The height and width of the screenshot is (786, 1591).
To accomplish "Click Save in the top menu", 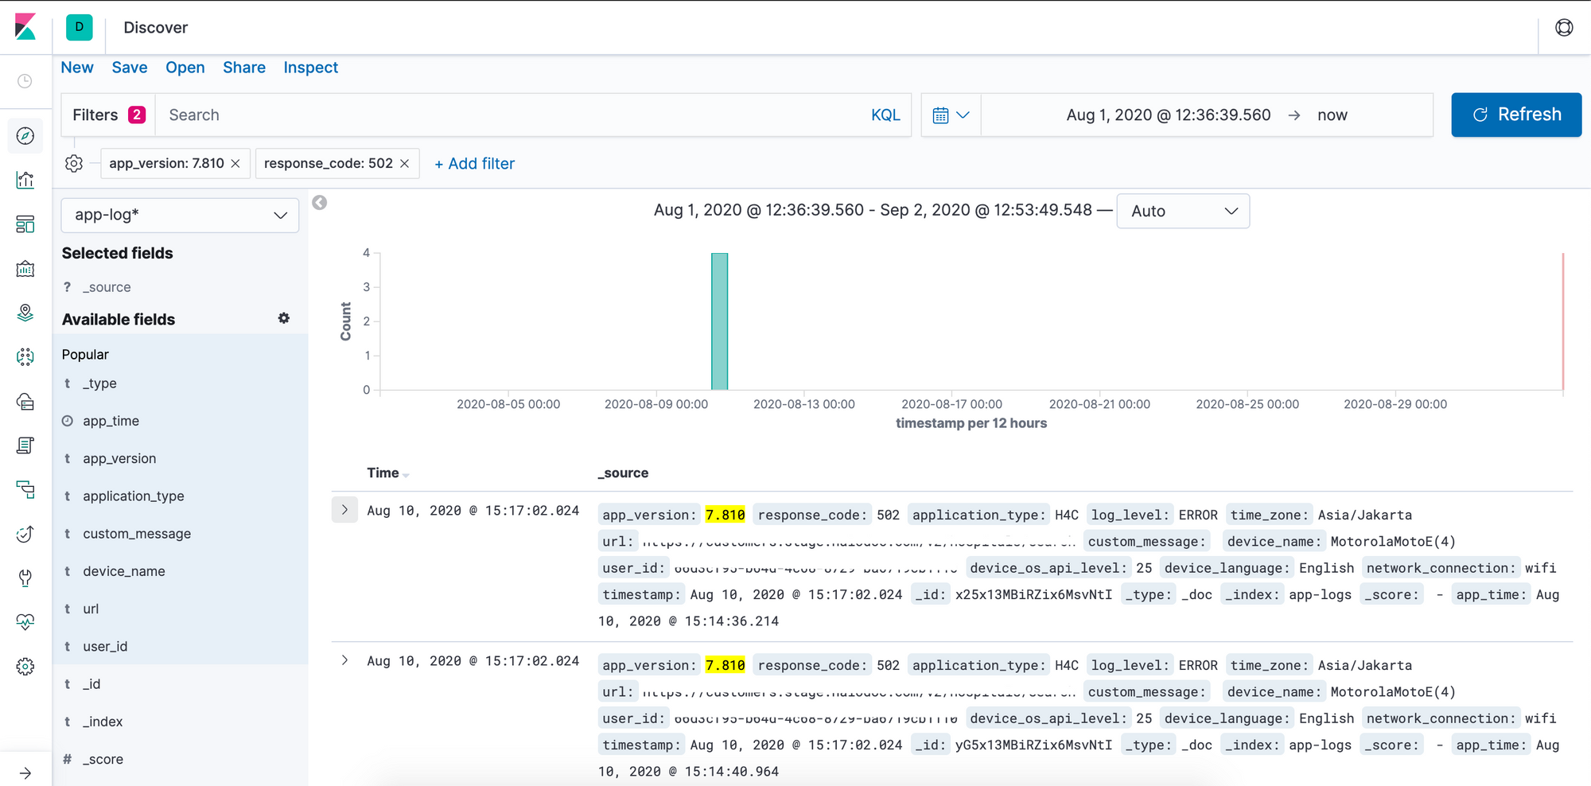I will 130,68.
